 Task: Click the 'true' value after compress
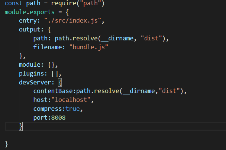[x=72, y=109]
